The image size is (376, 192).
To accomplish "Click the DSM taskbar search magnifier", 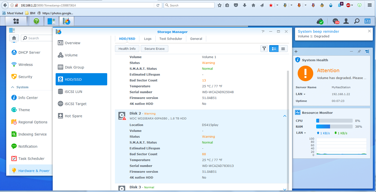I will click(x=357, y=21).
